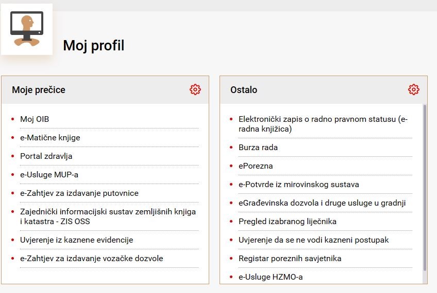The image size is (437, 293).
Task: Open Registar poreznih savjetnika
Action: click(x=290, y=259)
